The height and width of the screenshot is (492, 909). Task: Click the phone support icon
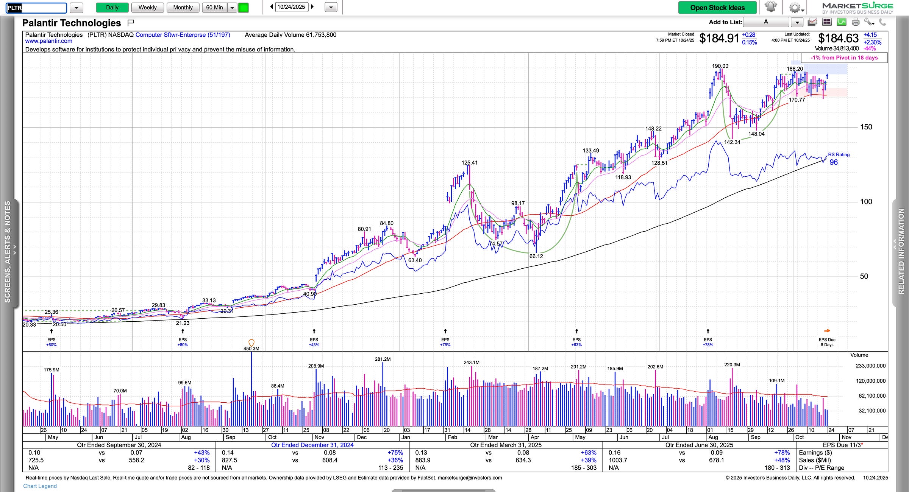tap(882, 22)
